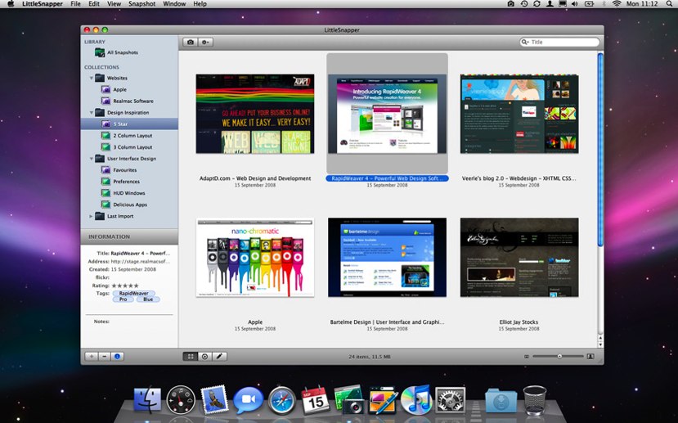Open the gear action menu
The image size is (678, 423).
[x=205, y=42]
